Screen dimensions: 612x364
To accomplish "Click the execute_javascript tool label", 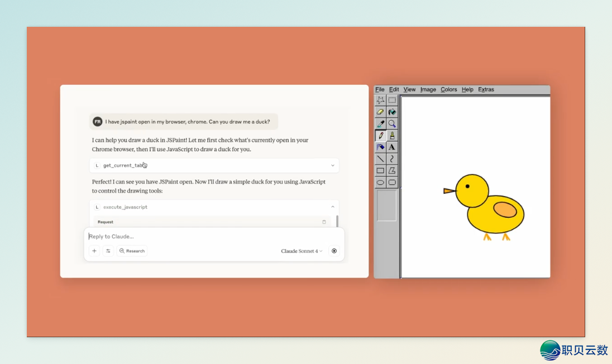I will [x=125, y=207].
